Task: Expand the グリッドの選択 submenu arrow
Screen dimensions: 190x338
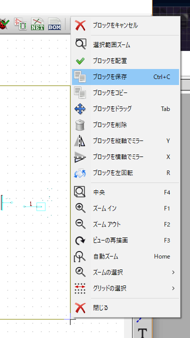Action: 173,288
